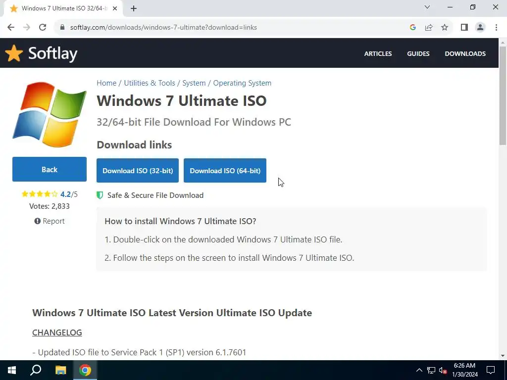Share this page via share icon
Image resolution: width=507 pixels, height=380 pixels.
pos(429,28)
